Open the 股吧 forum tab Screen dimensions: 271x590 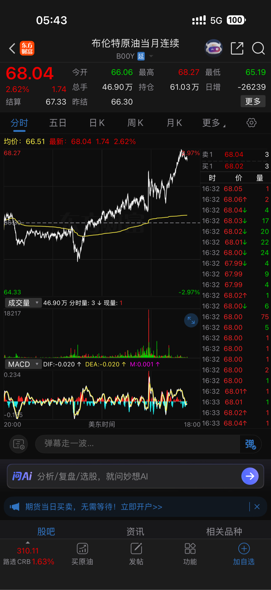coord(46,531)
